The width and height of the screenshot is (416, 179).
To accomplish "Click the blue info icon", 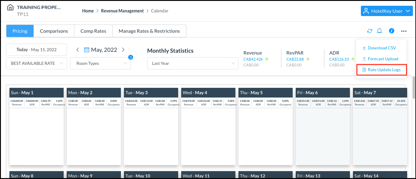I will (x=391, y=31).
